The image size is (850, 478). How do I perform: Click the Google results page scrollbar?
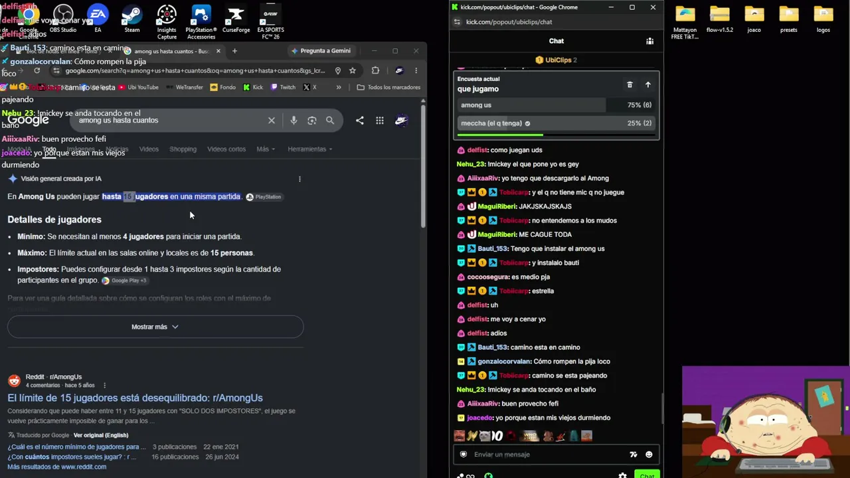tap(423, 166)
